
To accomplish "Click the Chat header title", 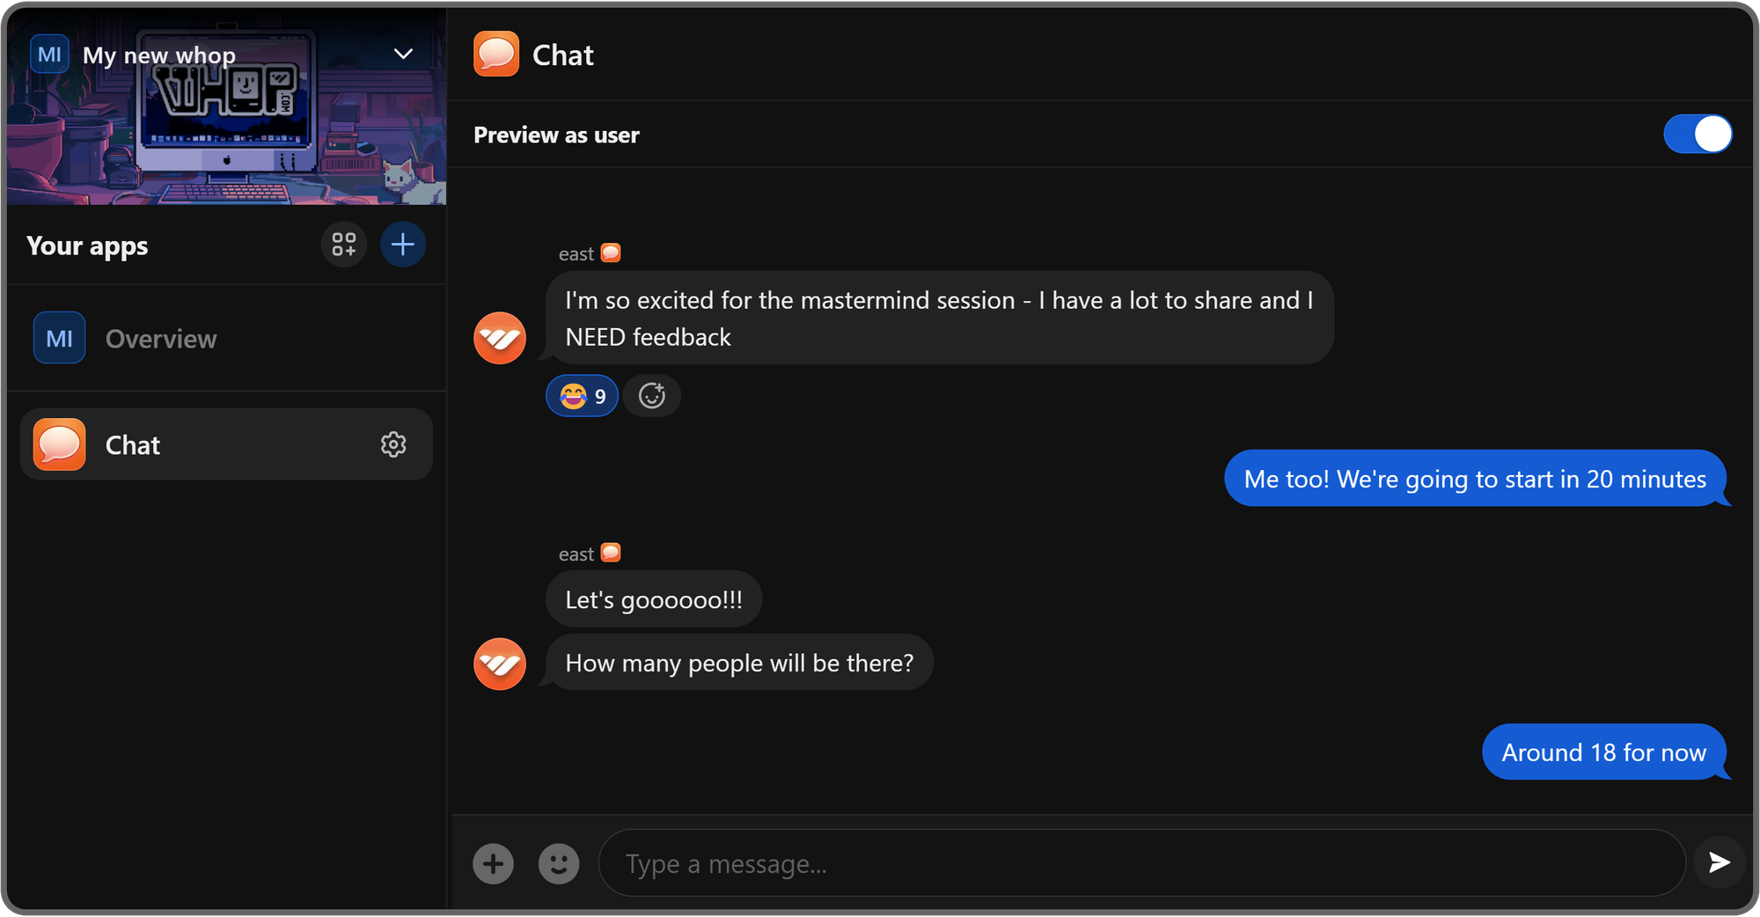I will click(x=562, y=54).
